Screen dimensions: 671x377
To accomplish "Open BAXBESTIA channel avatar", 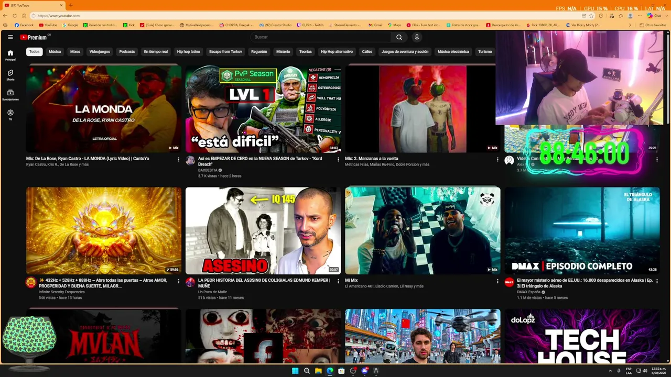I will (x=190, y=160).
